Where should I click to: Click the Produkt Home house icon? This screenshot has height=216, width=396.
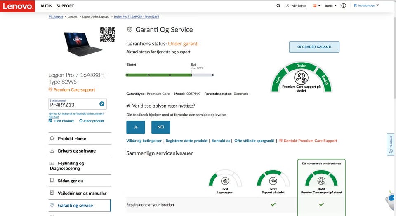(x=52, y=138)
